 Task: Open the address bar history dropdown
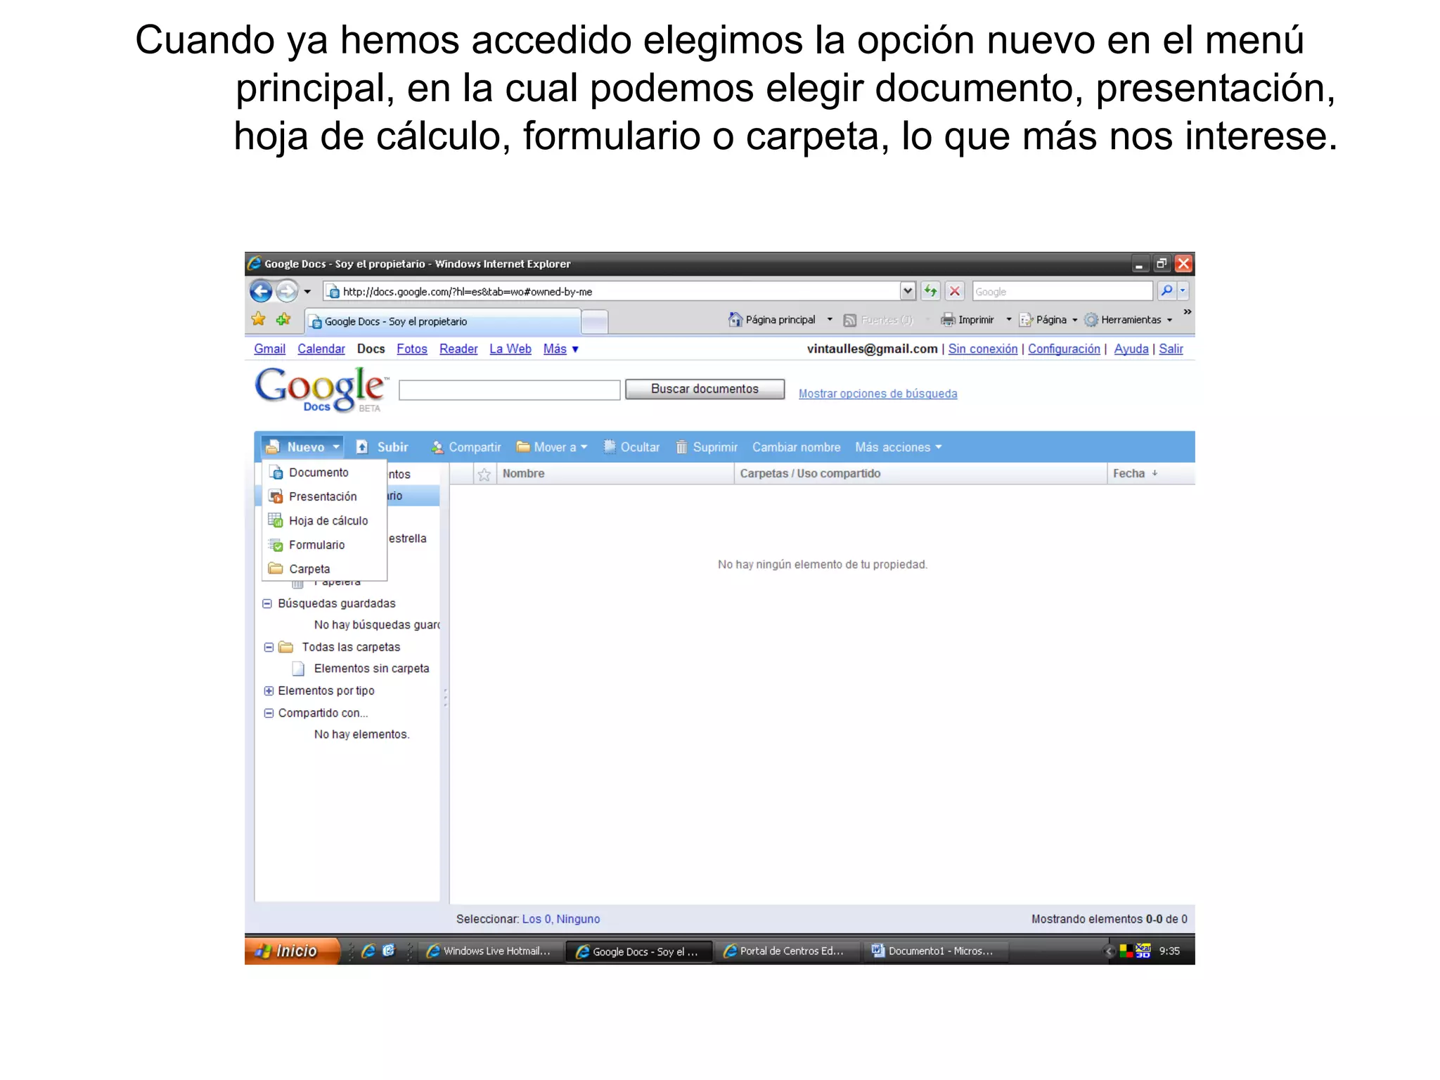click(908, 291)
